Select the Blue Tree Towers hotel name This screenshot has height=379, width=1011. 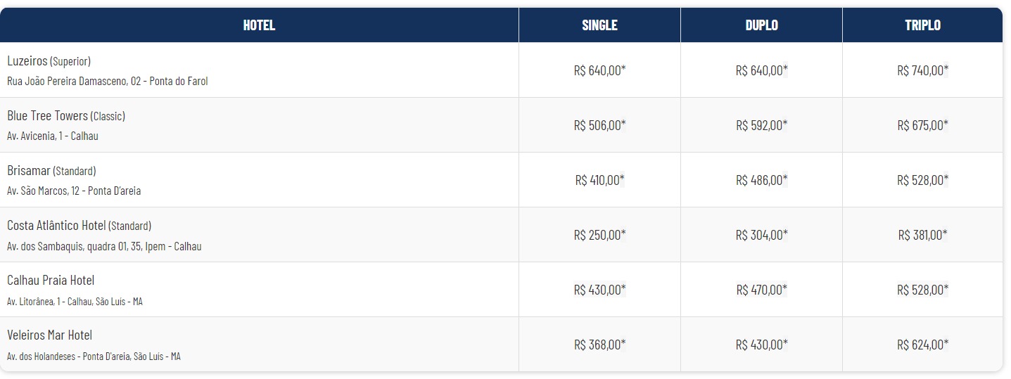[x=47, y=116]
